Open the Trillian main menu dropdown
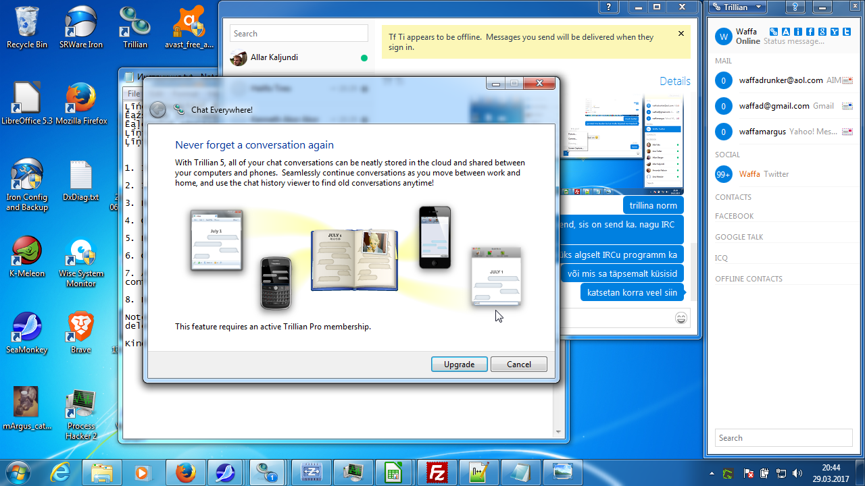Screen dimensions: 865x486 click(x=739, y=7)
